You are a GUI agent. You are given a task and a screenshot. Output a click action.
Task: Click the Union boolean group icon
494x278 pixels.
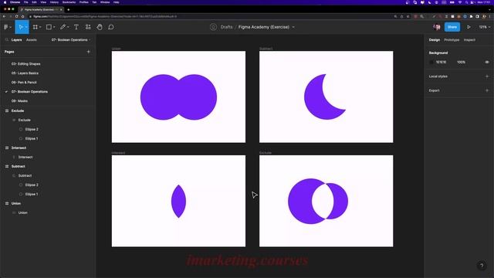coord(14,213)
